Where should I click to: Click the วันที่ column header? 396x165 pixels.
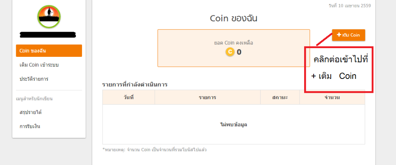point(129,97)
